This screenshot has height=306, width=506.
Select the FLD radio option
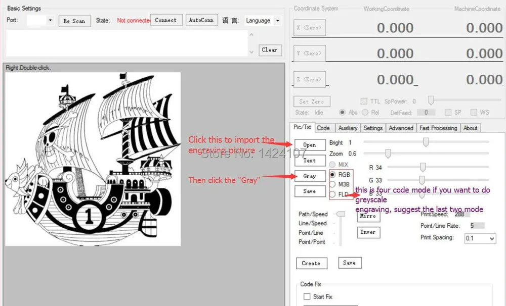pos(332,194)
